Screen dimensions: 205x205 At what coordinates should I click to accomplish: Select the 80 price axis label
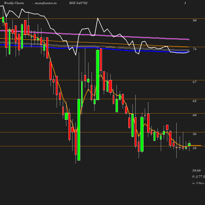tap(194, 20)
